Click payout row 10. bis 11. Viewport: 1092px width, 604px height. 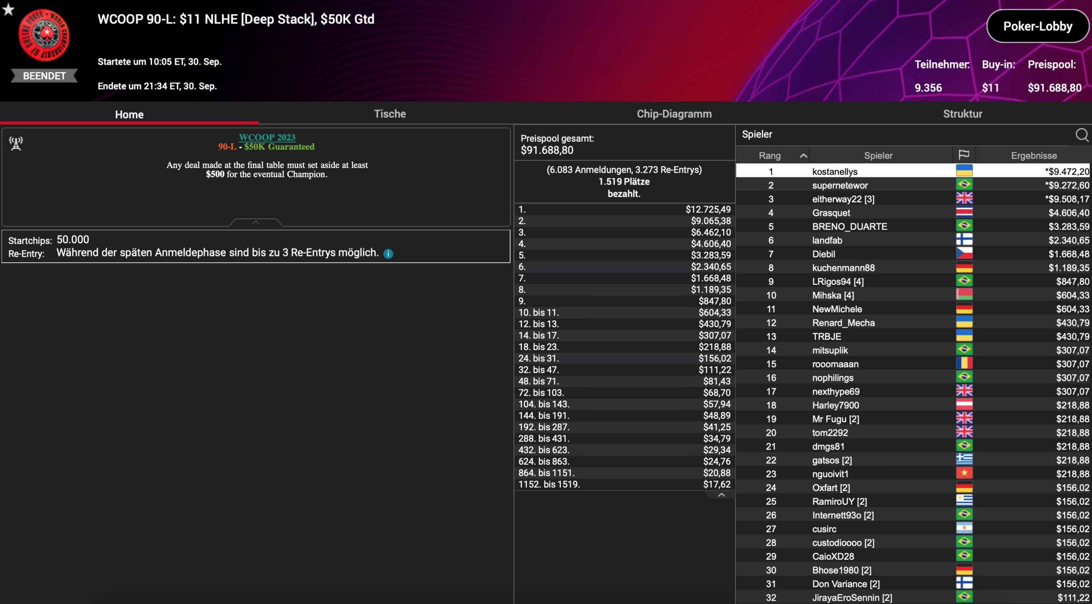point(624,312)
